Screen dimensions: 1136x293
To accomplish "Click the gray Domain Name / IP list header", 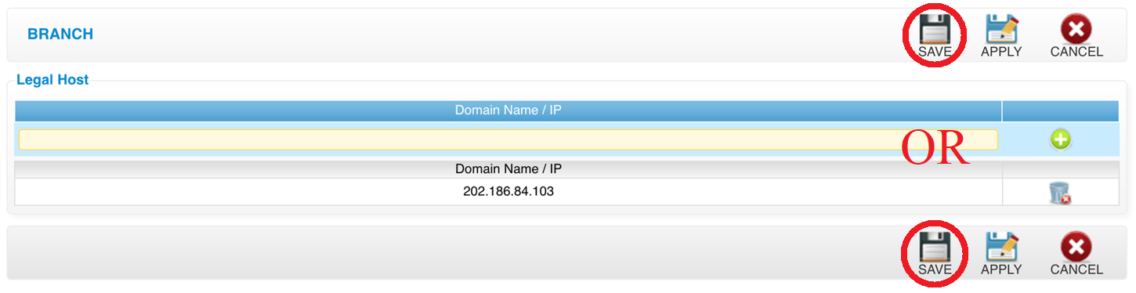I will [508, 169].
